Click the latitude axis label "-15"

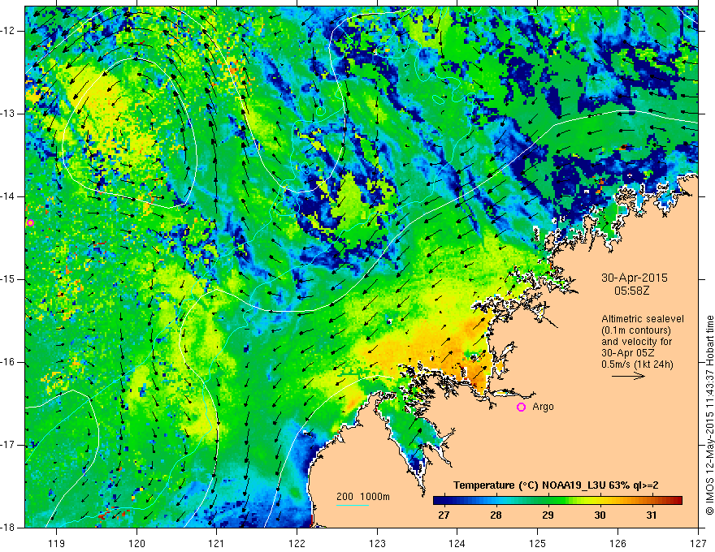(x=9, y=279)
